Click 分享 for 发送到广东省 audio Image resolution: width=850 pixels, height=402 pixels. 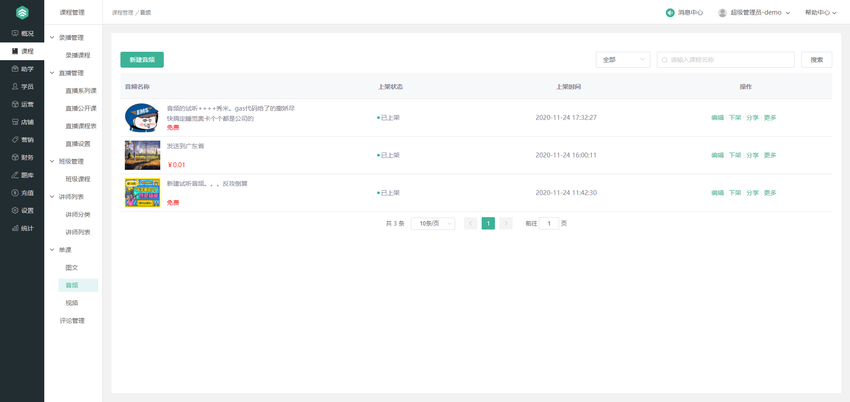753,155
